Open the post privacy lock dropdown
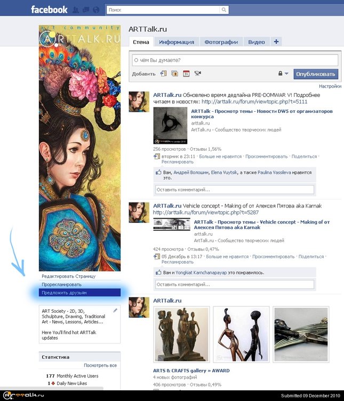This screenshot has height=401, width=344. tap(283, 74)
